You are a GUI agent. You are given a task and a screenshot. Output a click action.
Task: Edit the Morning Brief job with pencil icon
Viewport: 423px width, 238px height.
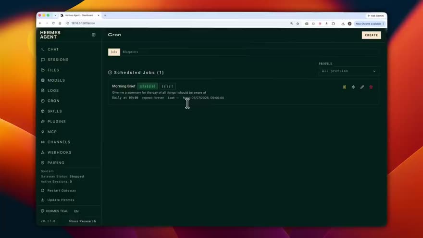pyautogui.click(x=362, y=87)
